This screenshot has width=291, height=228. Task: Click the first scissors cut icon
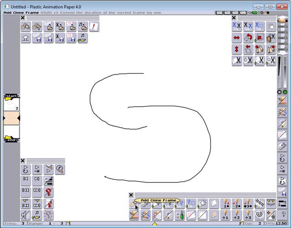(237, 26)
